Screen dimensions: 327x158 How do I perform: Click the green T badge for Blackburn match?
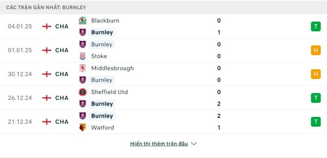click(x=316, y=26)
